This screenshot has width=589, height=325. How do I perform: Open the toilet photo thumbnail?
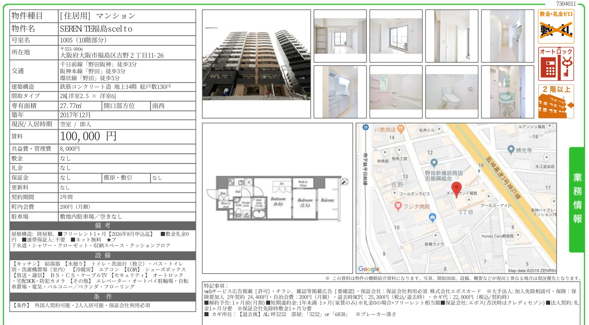[452, 92]
